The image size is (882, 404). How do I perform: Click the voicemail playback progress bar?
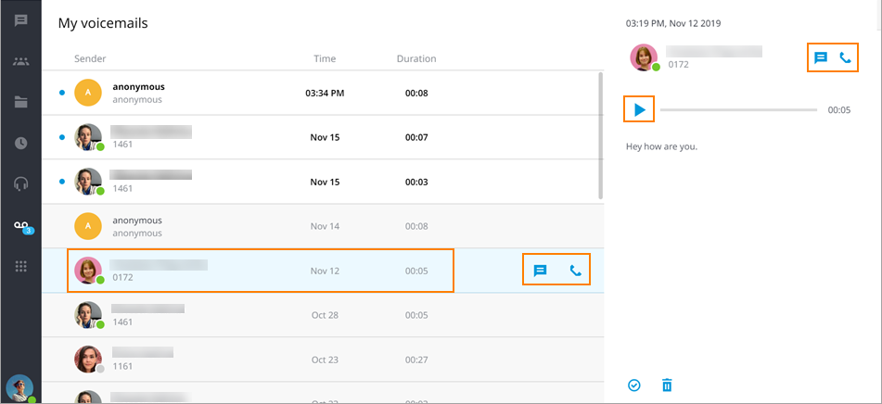pos(738,110)
